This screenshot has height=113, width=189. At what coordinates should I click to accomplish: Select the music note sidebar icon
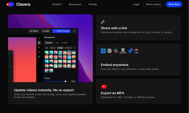coord(39,52)
